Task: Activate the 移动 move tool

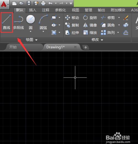Action: click(x=72, y=17)
